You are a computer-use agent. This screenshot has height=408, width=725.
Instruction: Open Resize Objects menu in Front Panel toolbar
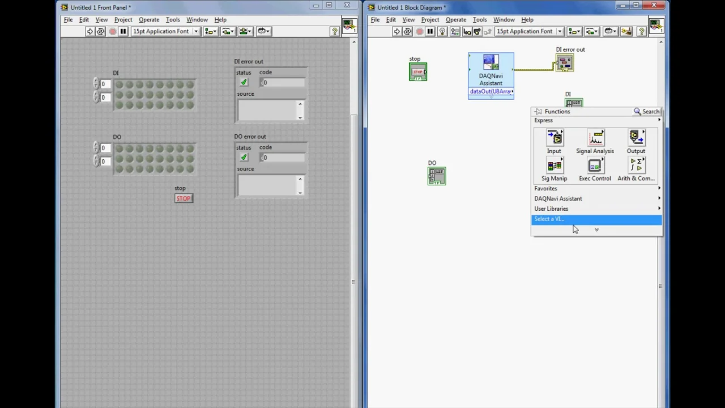click(x=245, y=32)
